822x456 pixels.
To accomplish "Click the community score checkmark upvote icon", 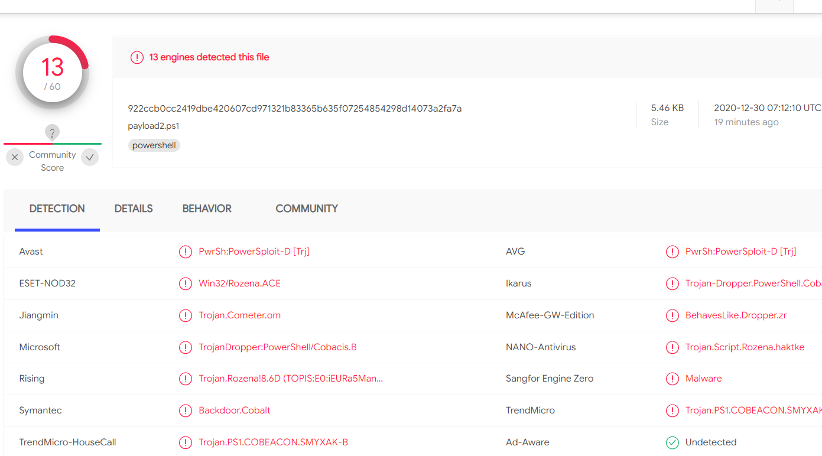I will coord(90,157).
